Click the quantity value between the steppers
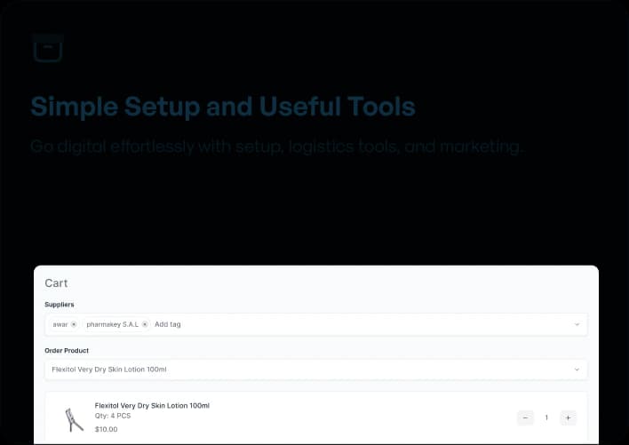This screenshot has width=629, height=445. point(546,417)
